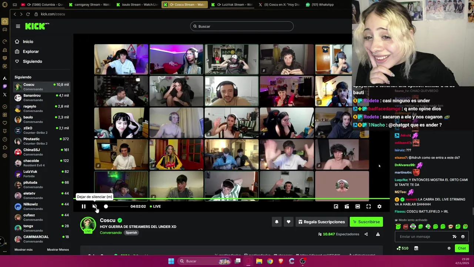Open the Opera sidebar home icon
The image size is (474, 267).
tap(5, 22)
